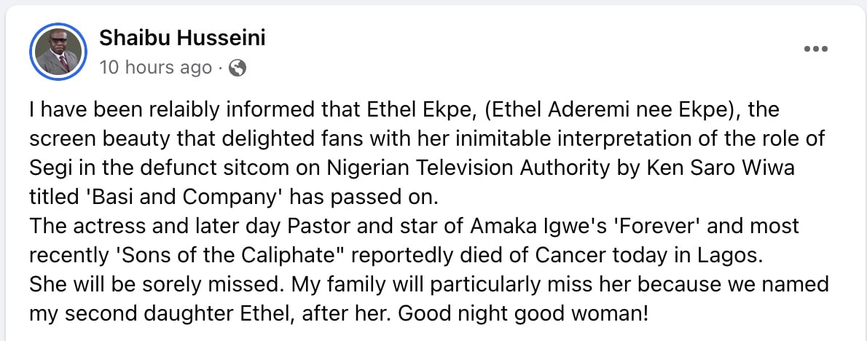Click the "10 hours ago" timestamp
The image size is (867, 341).
(154, 68)
